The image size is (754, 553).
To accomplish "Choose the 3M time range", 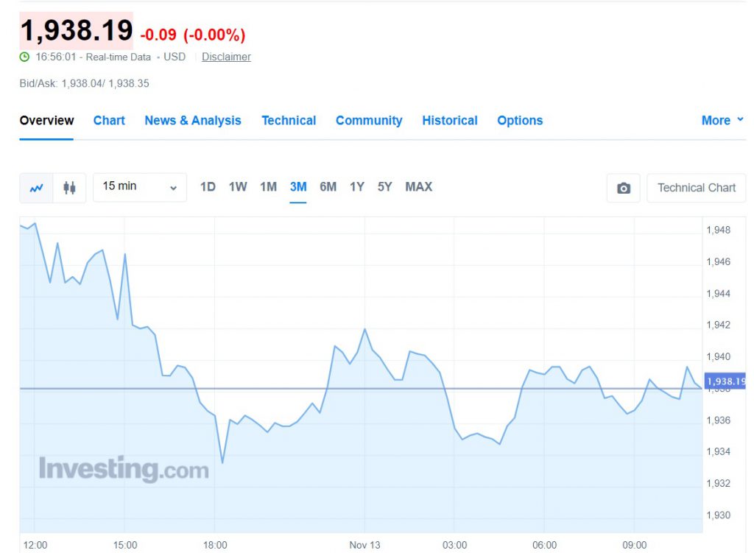I will click(298, 187).
